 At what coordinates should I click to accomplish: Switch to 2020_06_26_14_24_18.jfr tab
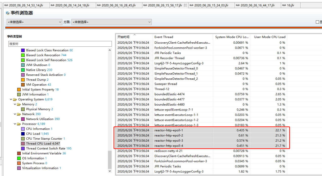(73, 5)
